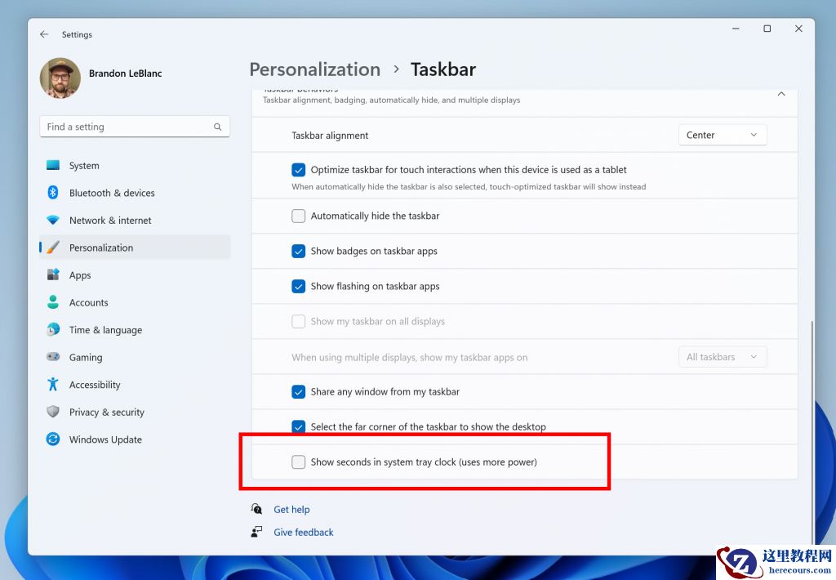Click the Give feedback link
Image resolution: width=836 pixels, height=580 pixels.
point(303,532)
